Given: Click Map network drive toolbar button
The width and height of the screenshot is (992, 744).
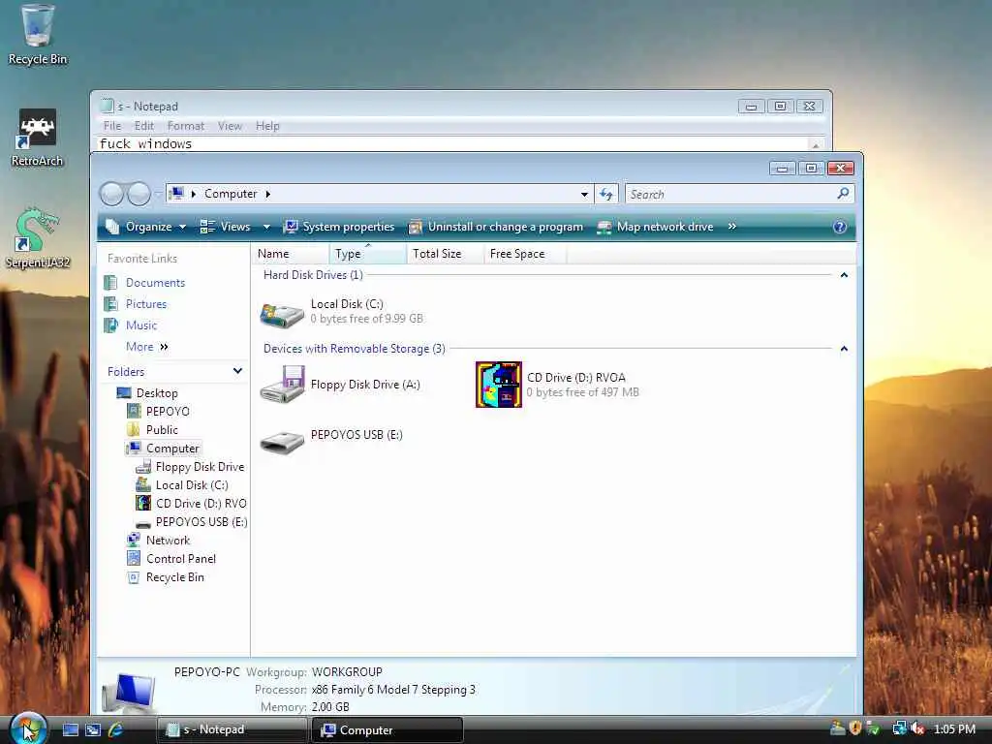Looking at the screenshot, I should tap(655, 227).
